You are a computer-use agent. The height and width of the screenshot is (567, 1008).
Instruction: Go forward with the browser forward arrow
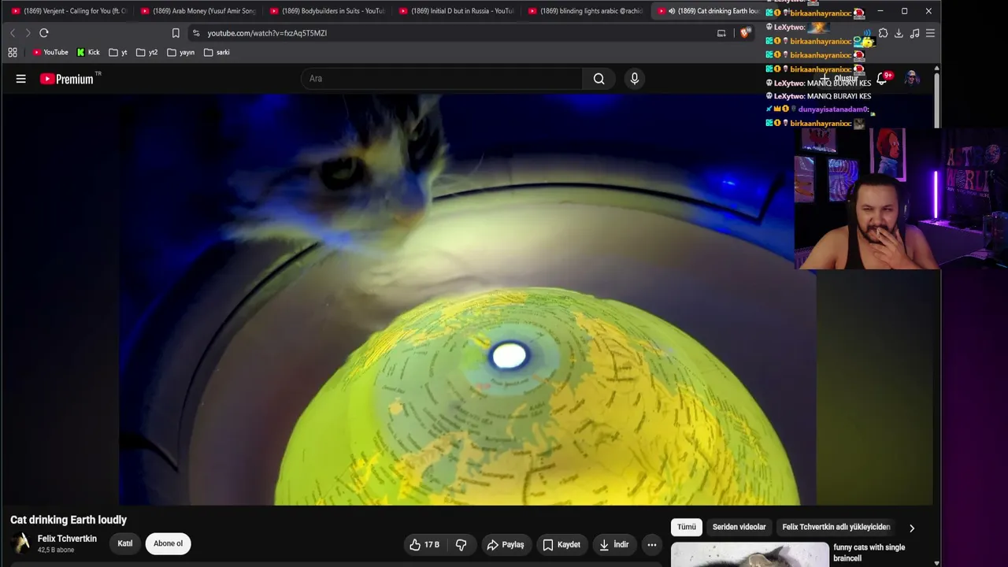[28, 33]
